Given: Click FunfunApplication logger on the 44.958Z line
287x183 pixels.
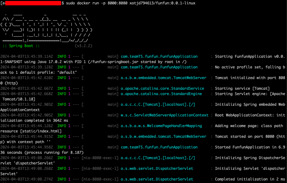Looking at the screenshot, I should pyautogui.click(x=159, y=147).
